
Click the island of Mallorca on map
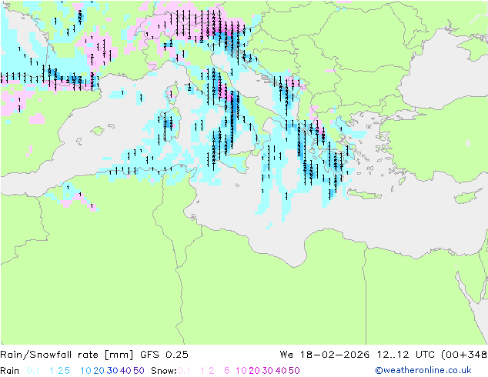tap(98, 131)
